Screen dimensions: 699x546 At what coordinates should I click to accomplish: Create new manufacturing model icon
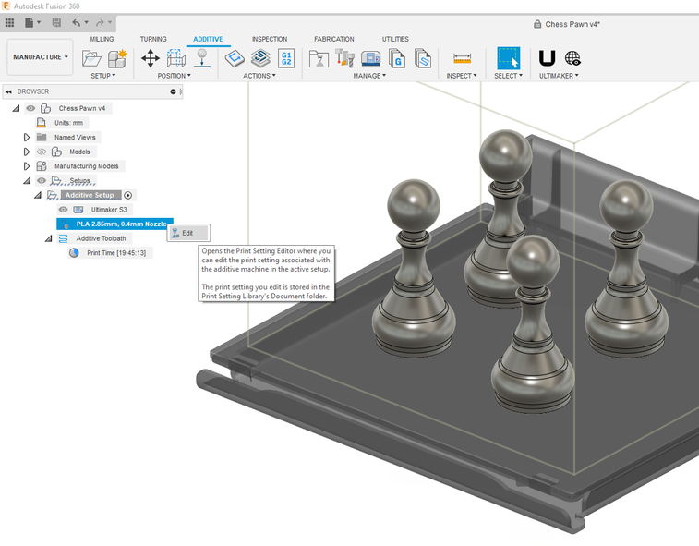point(117,58)
